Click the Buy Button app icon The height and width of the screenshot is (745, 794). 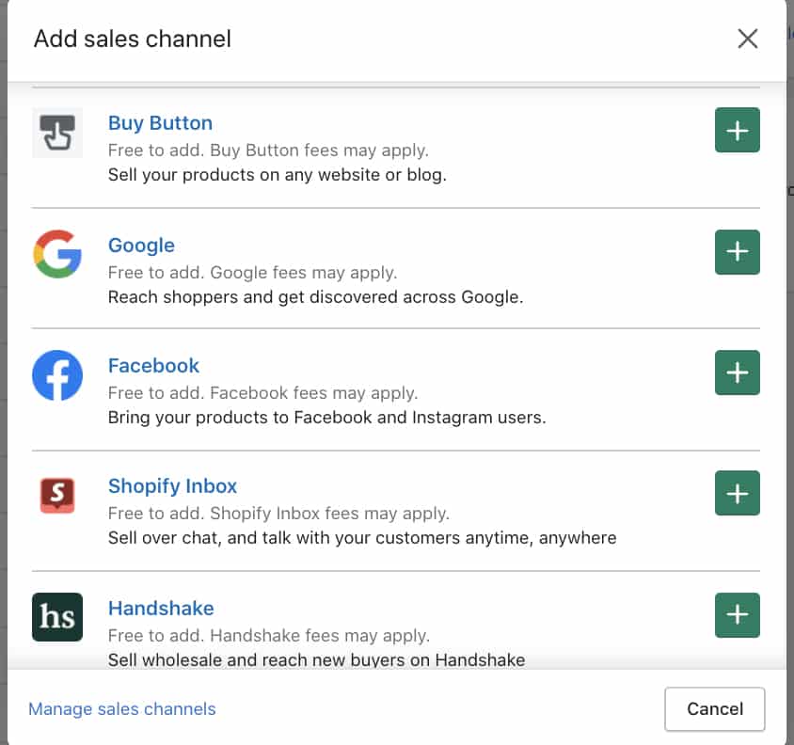coord(57,133)
